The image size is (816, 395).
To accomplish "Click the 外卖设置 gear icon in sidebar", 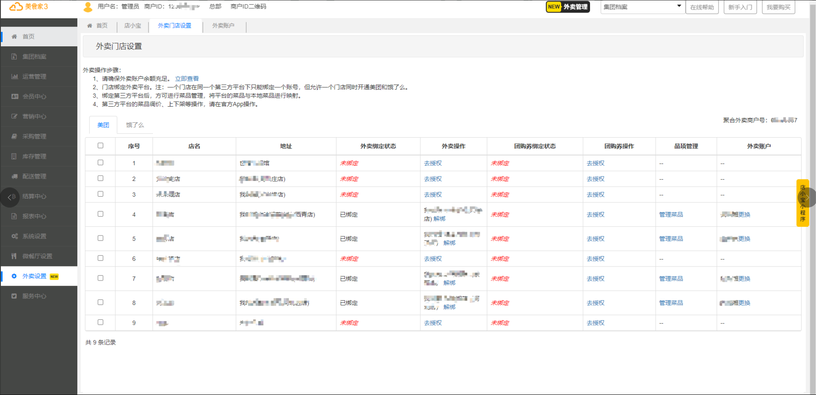I will point(14,276).
